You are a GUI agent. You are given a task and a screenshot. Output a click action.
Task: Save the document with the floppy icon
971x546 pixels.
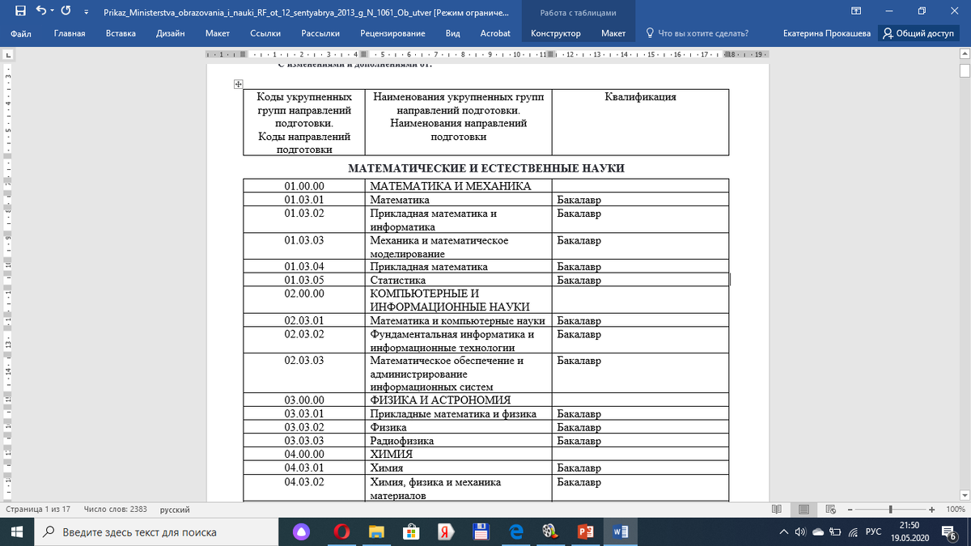(20, 11)
